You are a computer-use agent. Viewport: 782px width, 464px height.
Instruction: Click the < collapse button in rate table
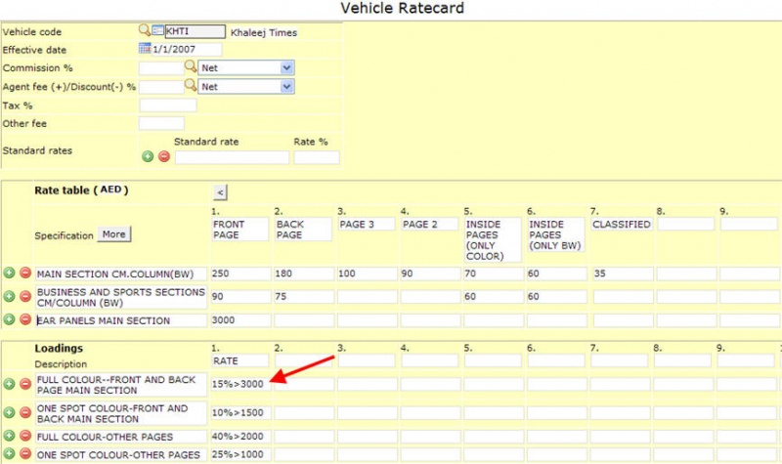pyautogui.click(x=220, y=192)
